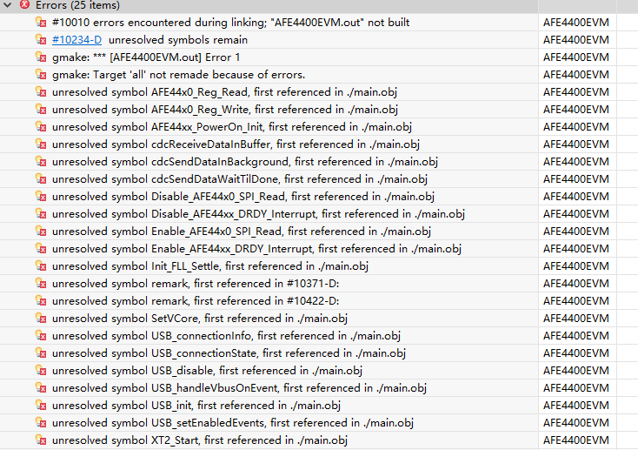Select the unresolved symbol AFE44x0_Reg_Write error

(224, 109)
